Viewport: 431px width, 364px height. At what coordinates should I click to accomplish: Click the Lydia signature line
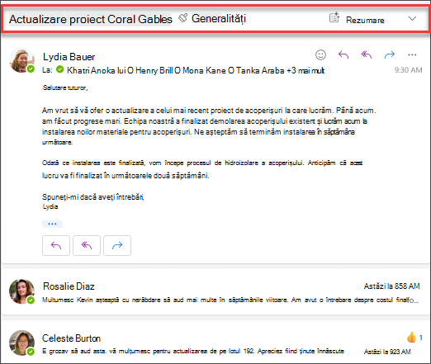pyautogui.click(x=50, y=206)
